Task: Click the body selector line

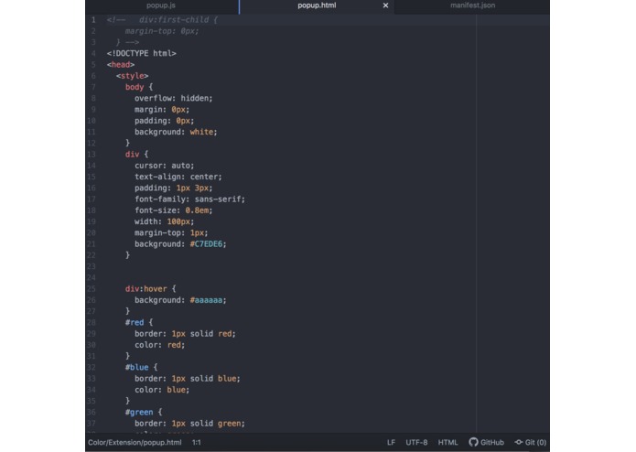Action: point(139,87)
